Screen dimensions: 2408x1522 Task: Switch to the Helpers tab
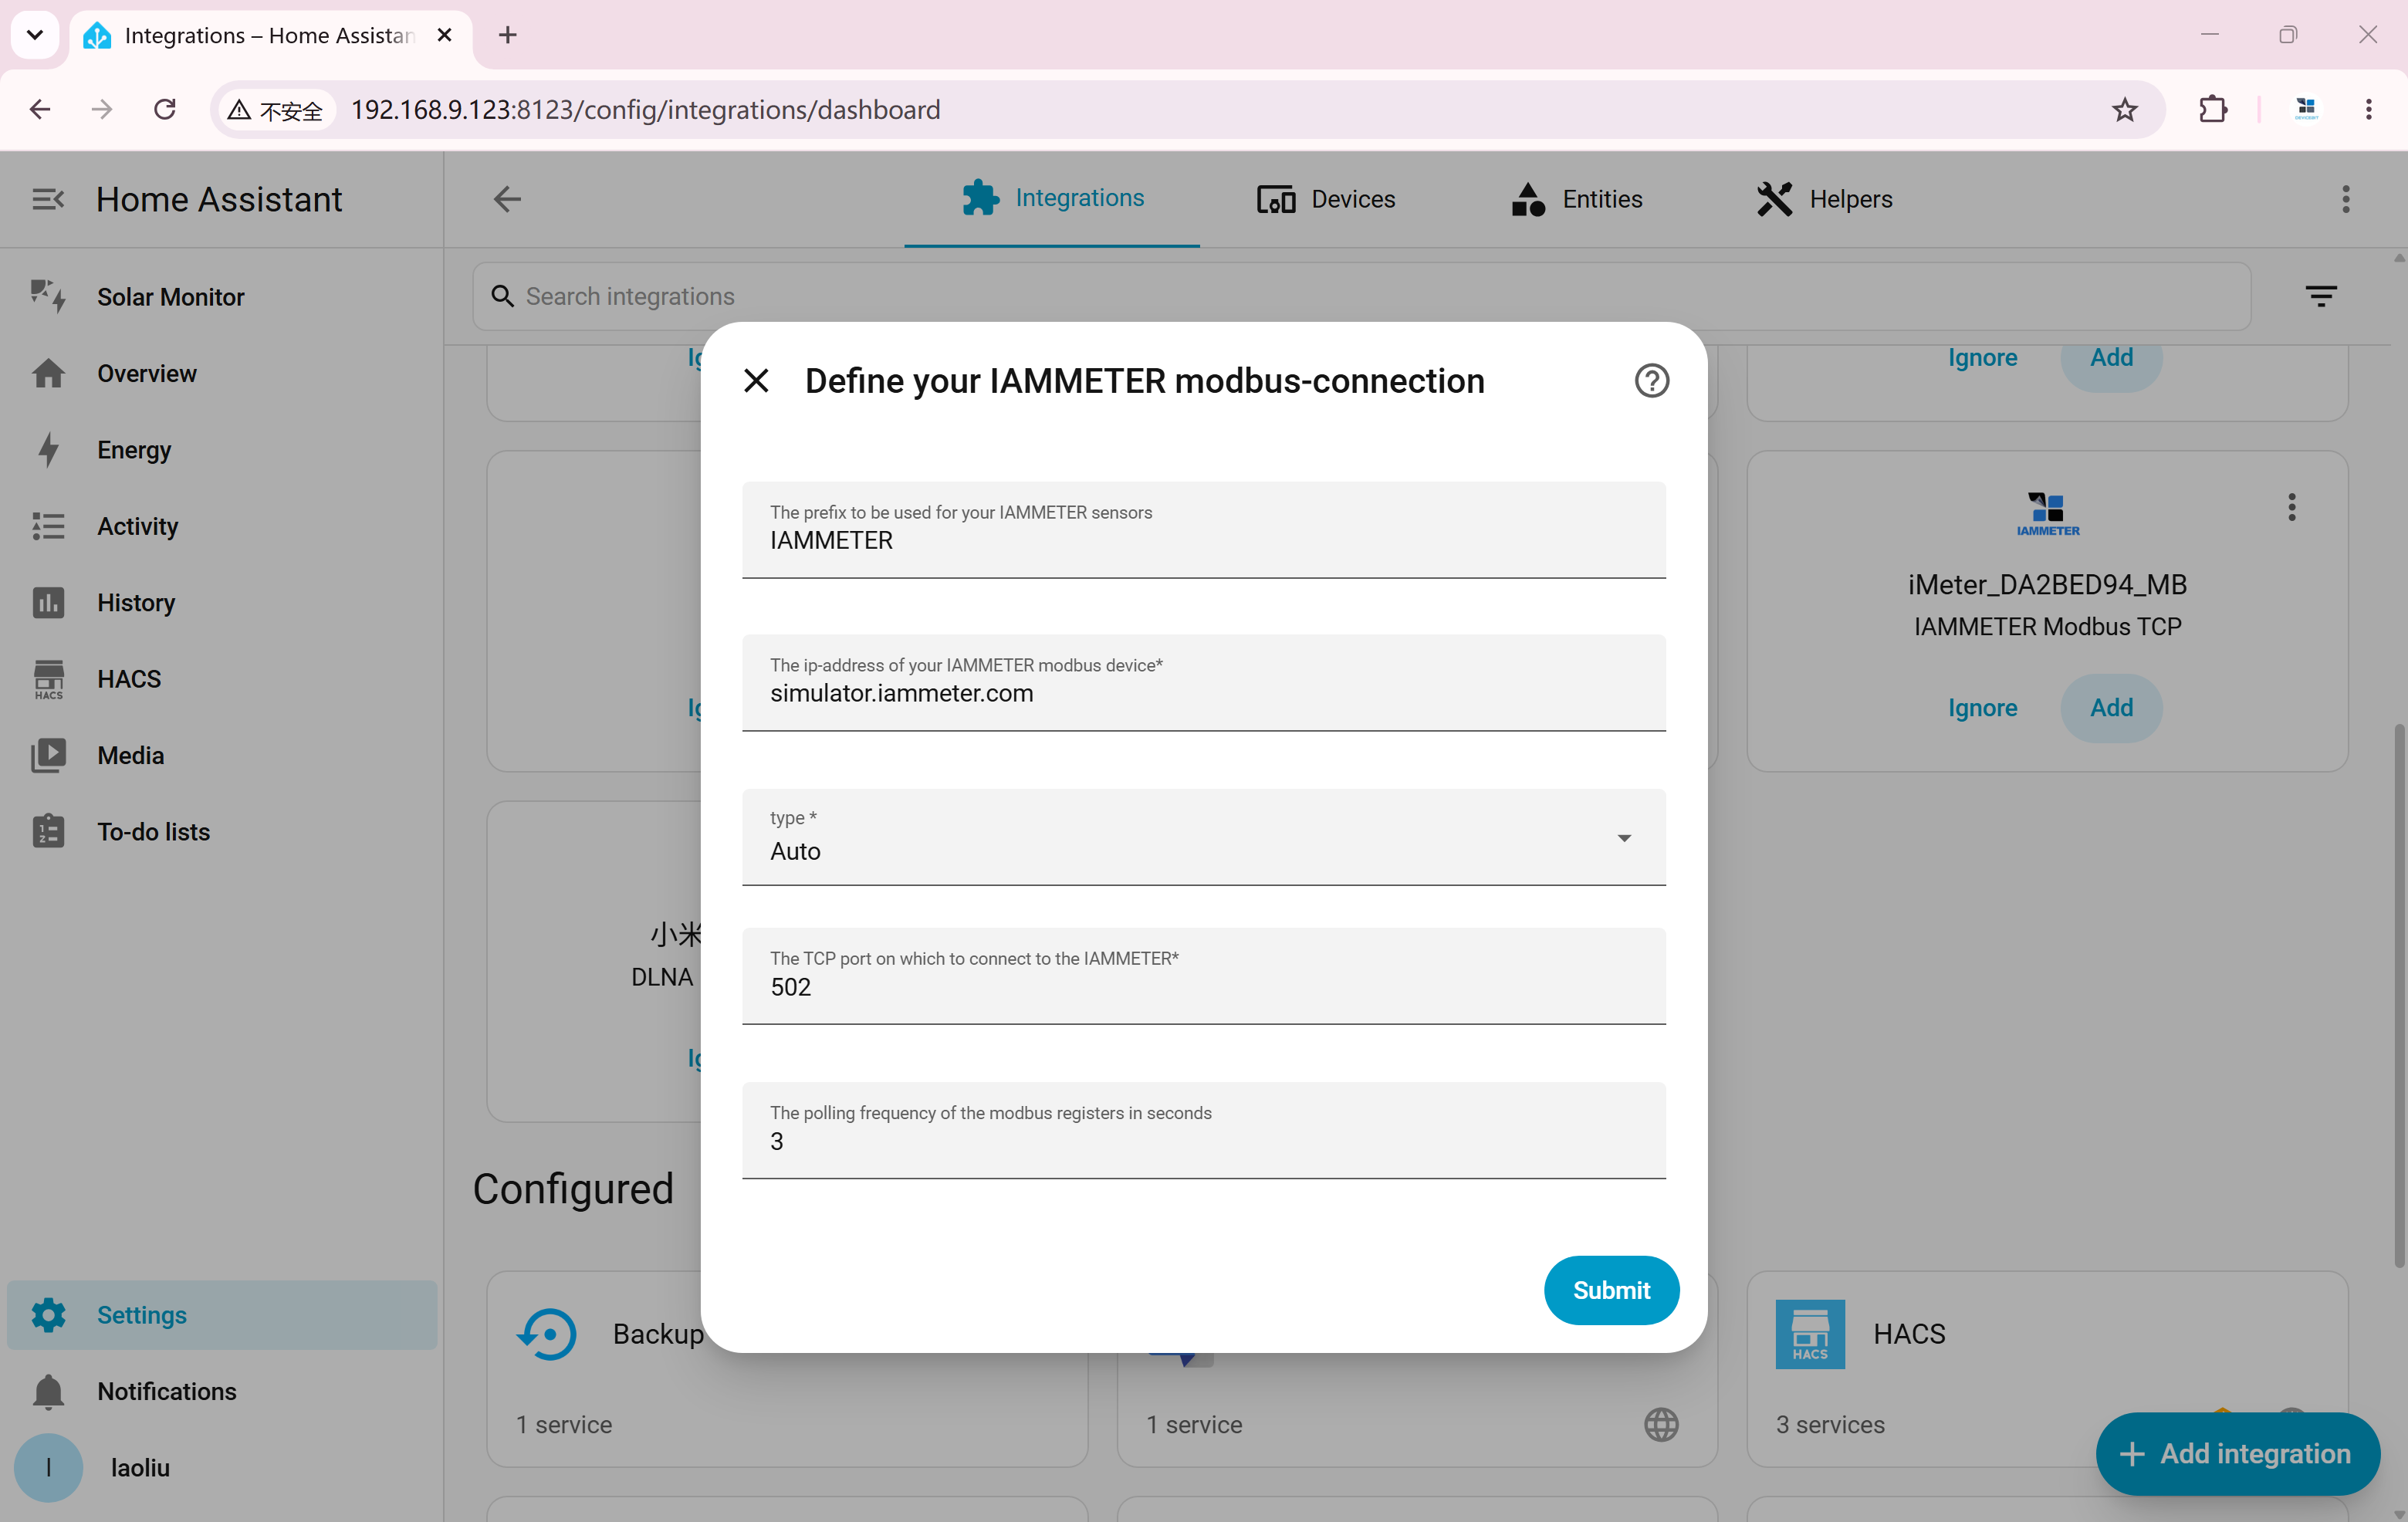(x=1825, y=199)
